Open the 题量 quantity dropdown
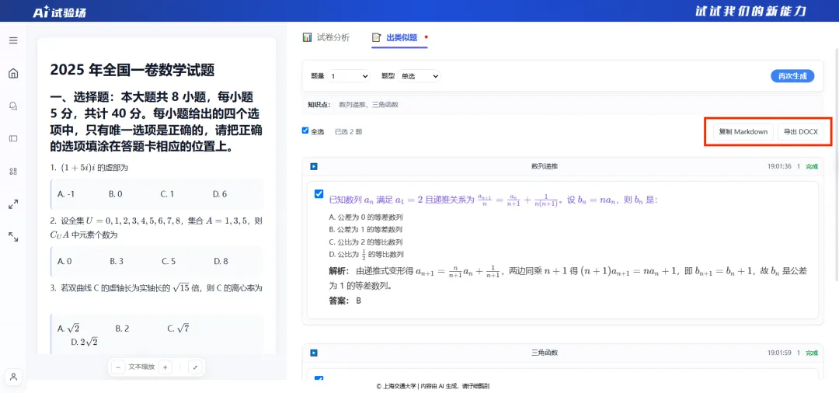Screen dimensions: 839x393 pyautogui.click(x=349, y=76)
